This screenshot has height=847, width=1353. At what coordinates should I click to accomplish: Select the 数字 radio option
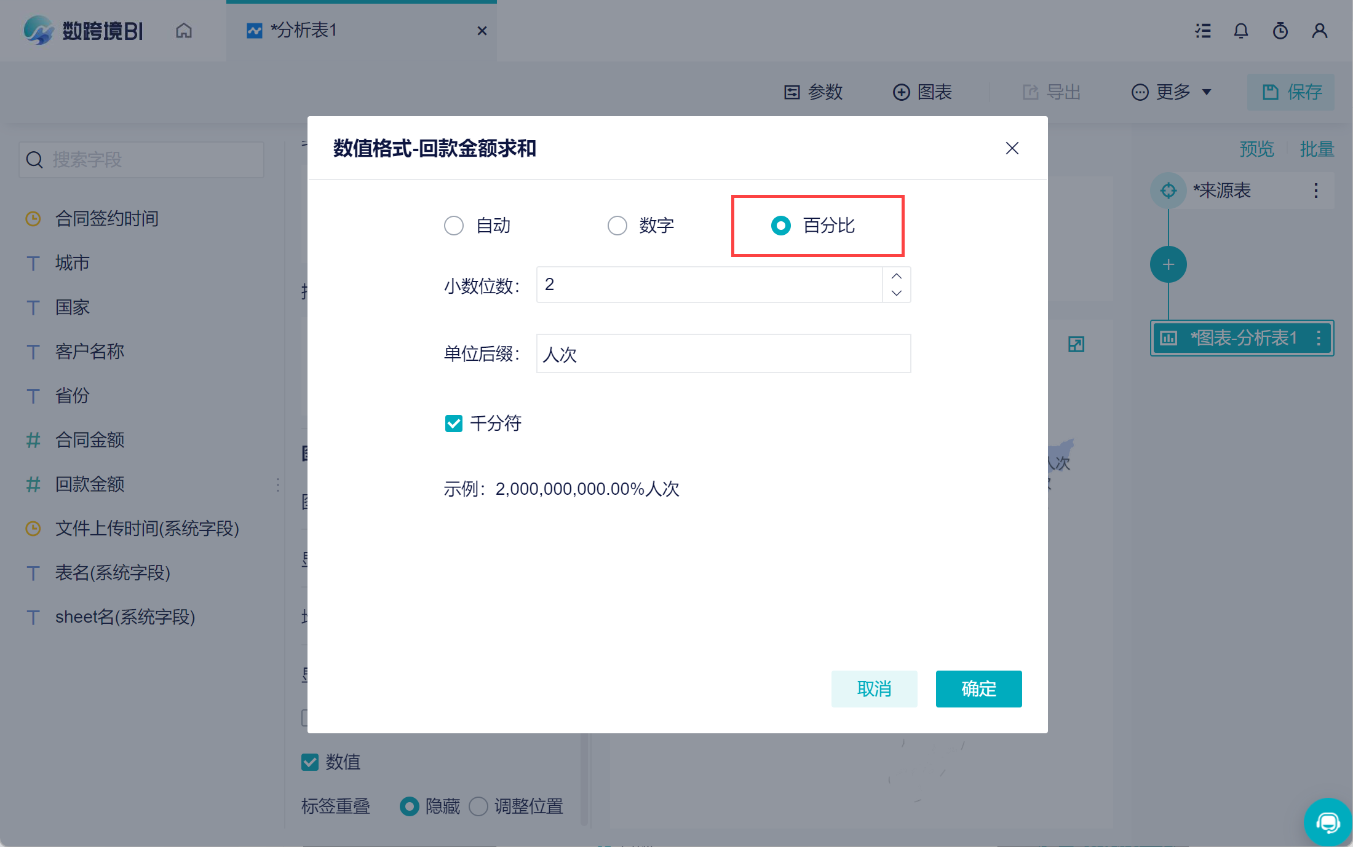pyautogui.click(x=617, y=226)
